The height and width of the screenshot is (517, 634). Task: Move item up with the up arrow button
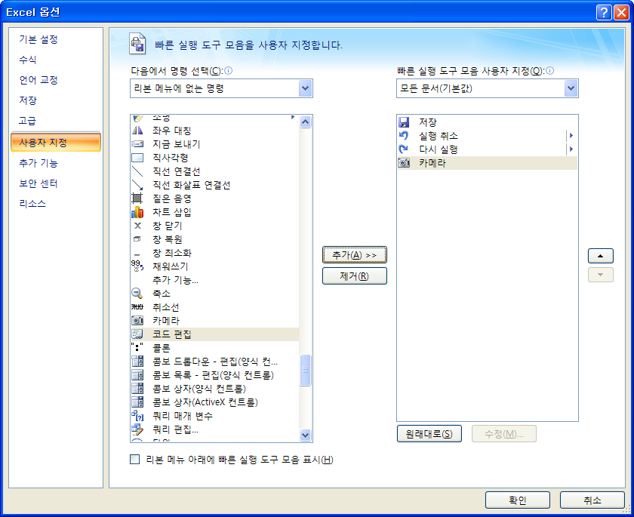pos(601,256)
